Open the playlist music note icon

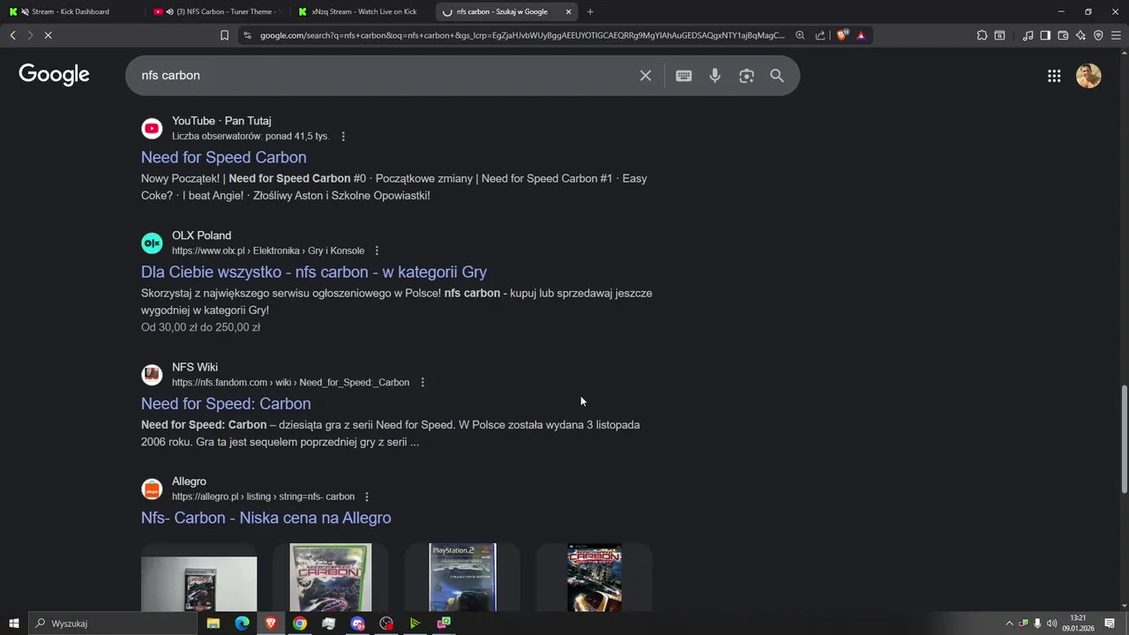pos(1028,35)
